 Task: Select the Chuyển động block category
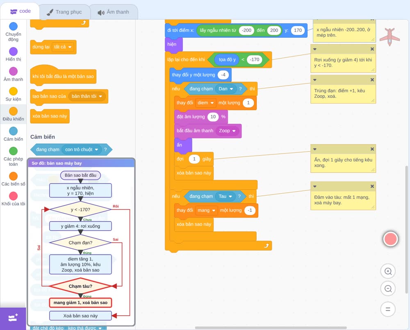tap(13, 32)
